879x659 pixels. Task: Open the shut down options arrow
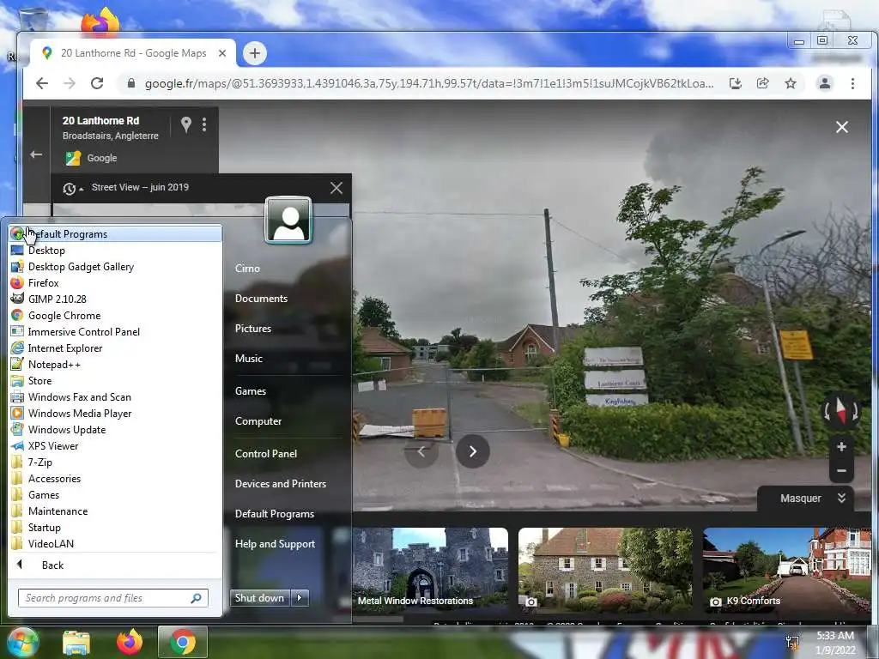[300, 598]
